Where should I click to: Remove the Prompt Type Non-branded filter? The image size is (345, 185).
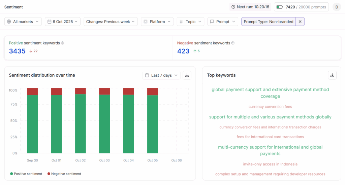pyautogui.click(x=300, y=22)
